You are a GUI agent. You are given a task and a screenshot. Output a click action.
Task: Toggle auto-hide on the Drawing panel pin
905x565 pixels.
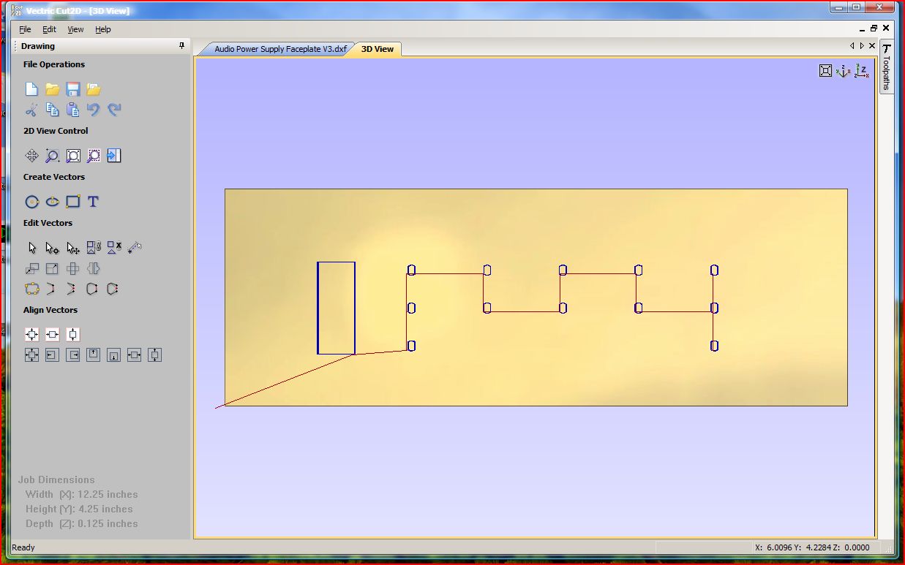181,45
